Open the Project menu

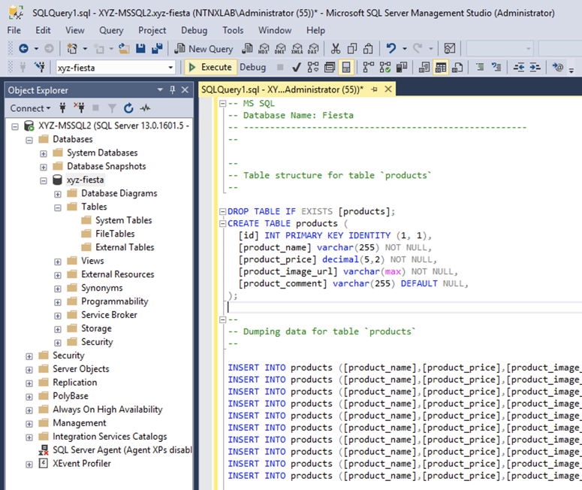point(152,30)
